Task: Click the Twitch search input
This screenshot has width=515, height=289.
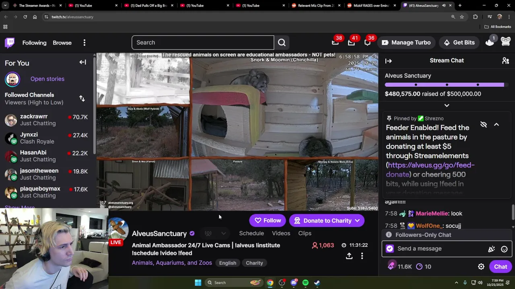Action: 203,43
